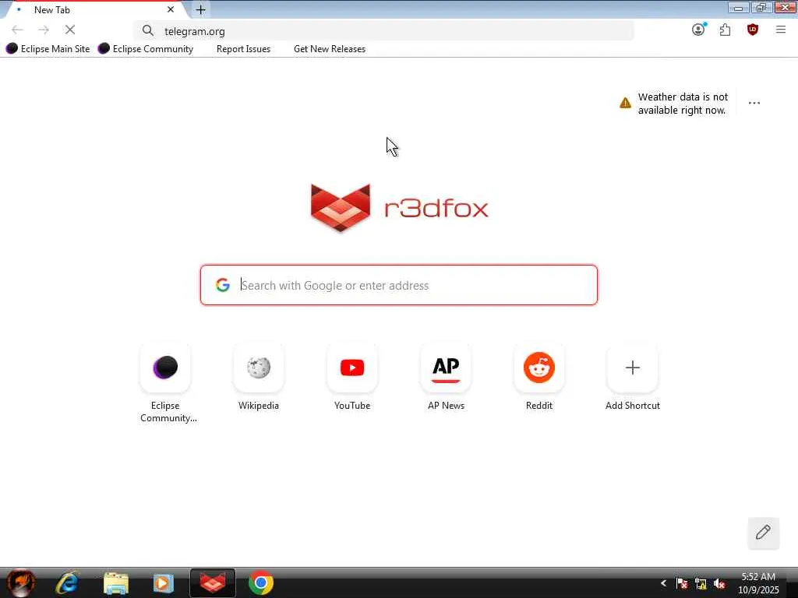
Task: Open the account profile icon
Action: pyautogui.click(x=698, y=30)
